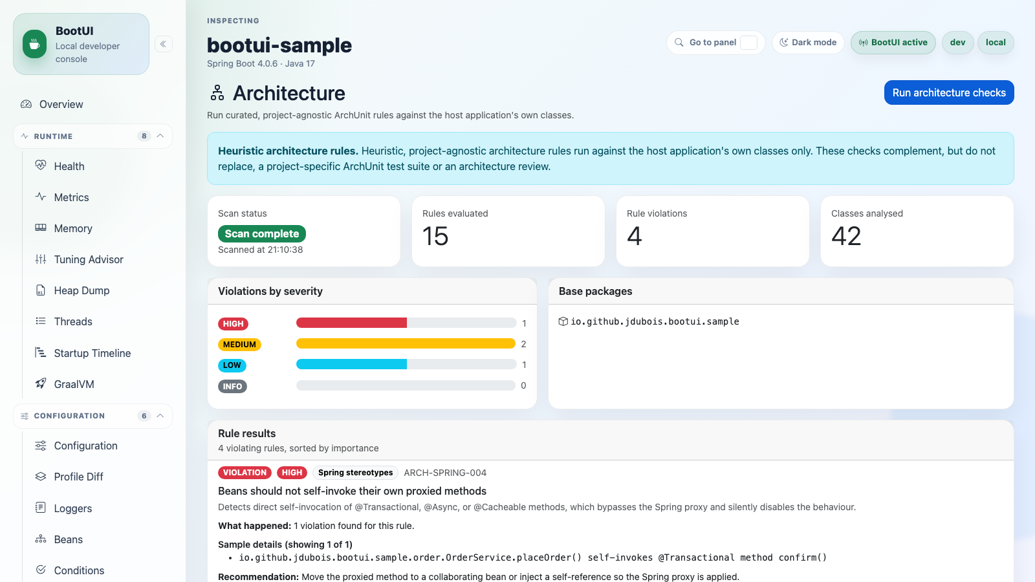The height and width of the screenshot is (582, 1035).
Task: Click the HIGH label in Violations by severity
Action: point(233,324)
